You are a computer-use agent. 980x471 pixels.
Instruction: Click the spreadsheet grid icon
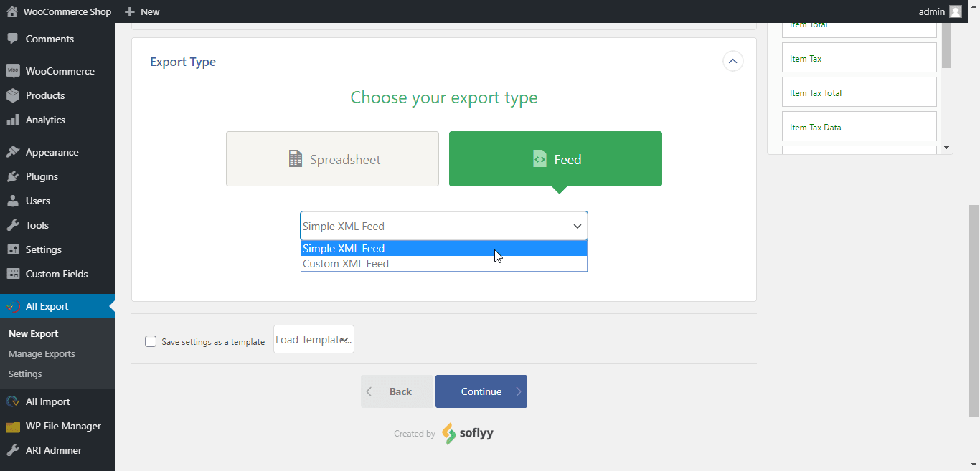coord(296,159)
